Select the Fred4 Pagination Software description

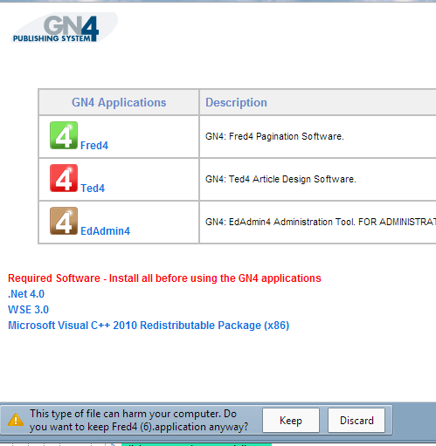pos(274,136)
